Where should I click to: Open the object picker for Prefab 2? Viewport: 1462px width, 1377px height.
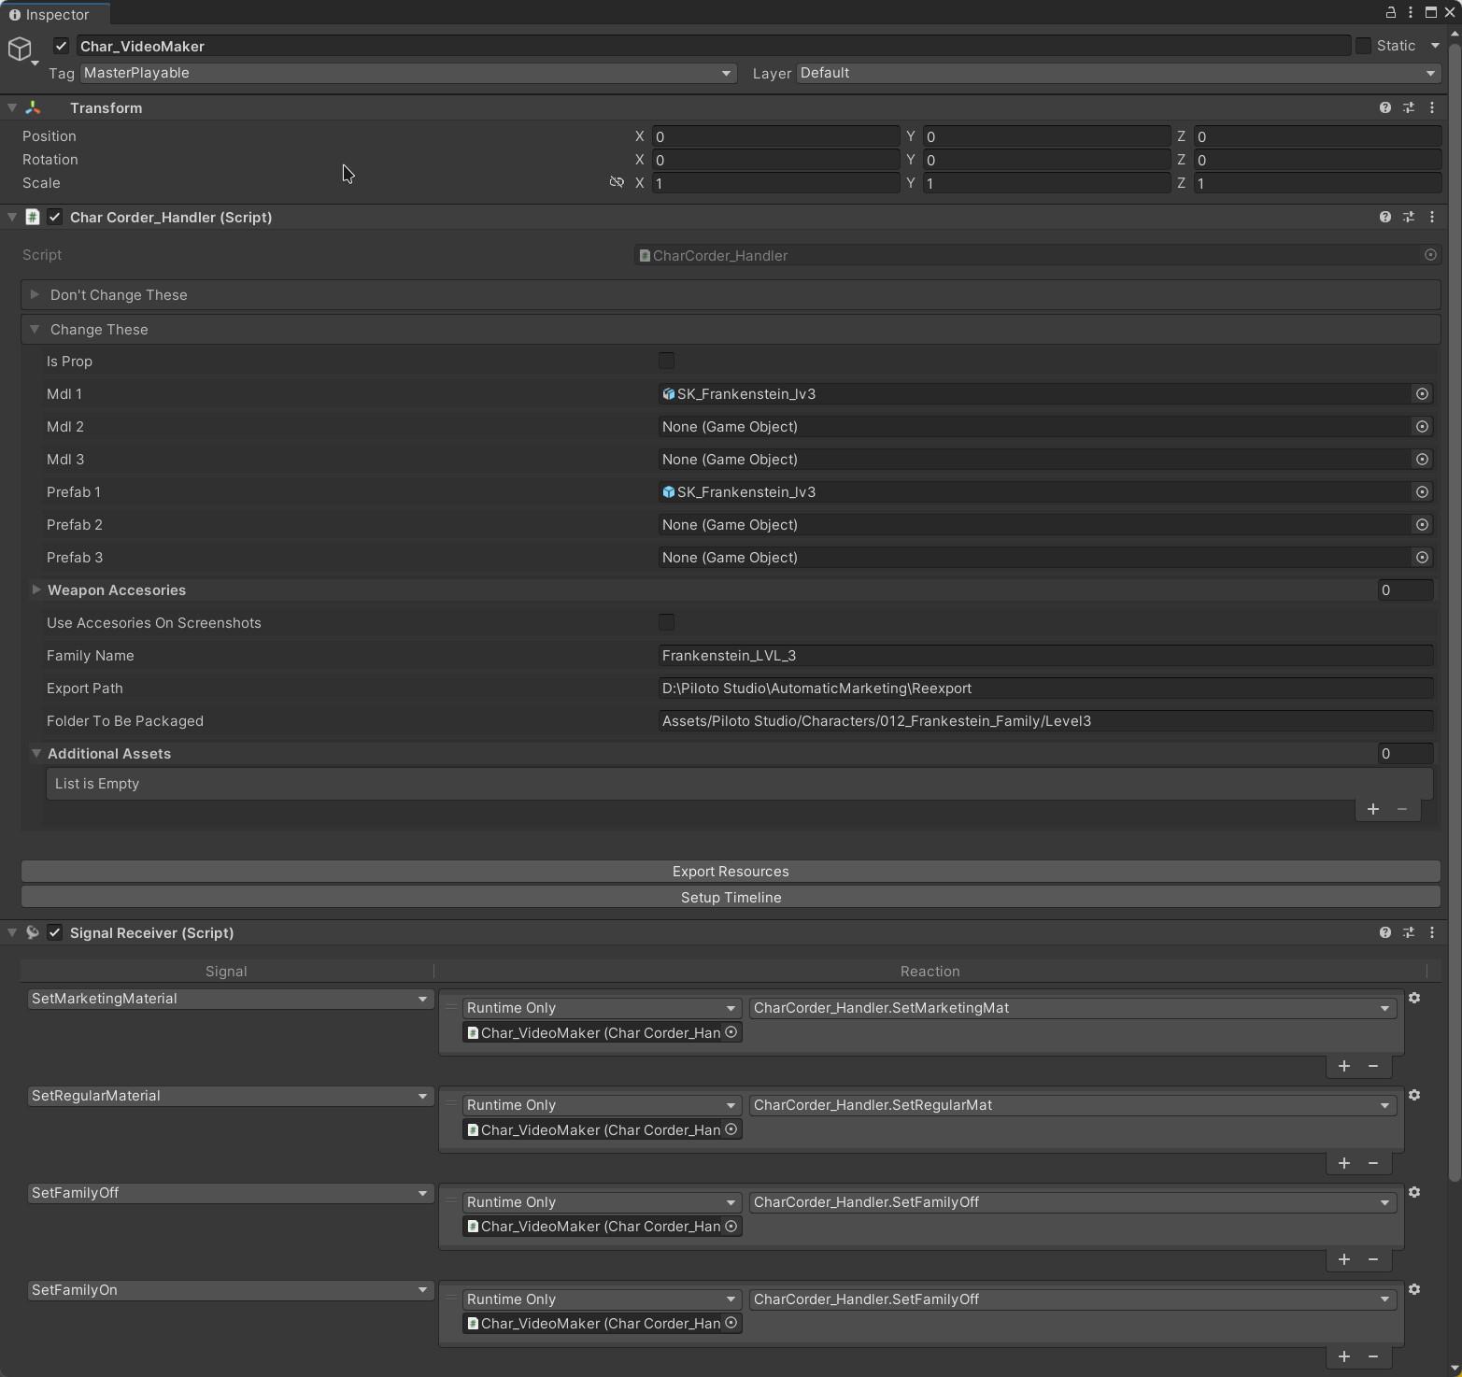1422,524
